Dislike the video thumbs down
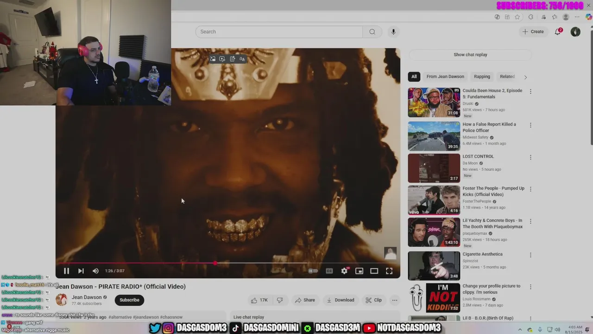Screen dimensions: 593x334 coord(280,300)
